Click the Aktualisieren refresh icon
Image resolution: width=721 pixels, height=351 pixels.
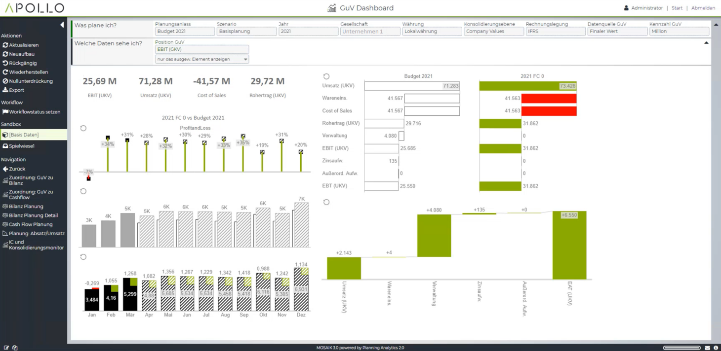(x=5, y=45)
